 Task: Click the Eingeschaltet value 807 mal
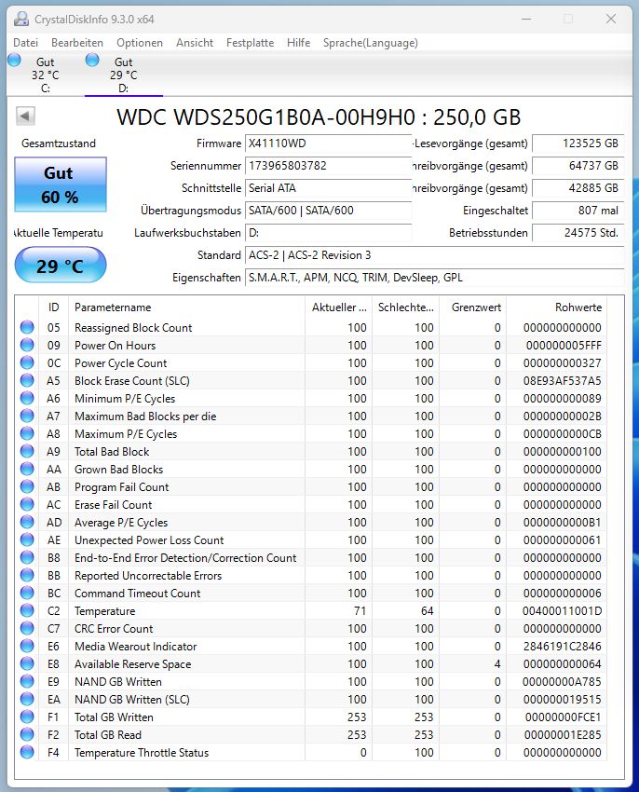[578, 211]
